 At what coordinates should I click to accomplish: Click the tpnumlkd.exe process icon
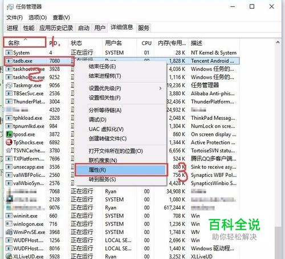coord(9,126)
